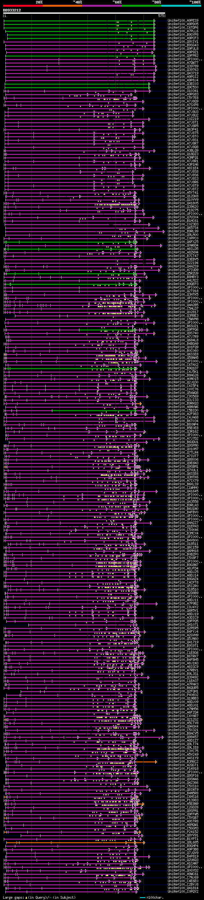Open hit UniRef100_A9PES9
The image size is (204, 900).
pyautogui.click(x=183, y=21)
